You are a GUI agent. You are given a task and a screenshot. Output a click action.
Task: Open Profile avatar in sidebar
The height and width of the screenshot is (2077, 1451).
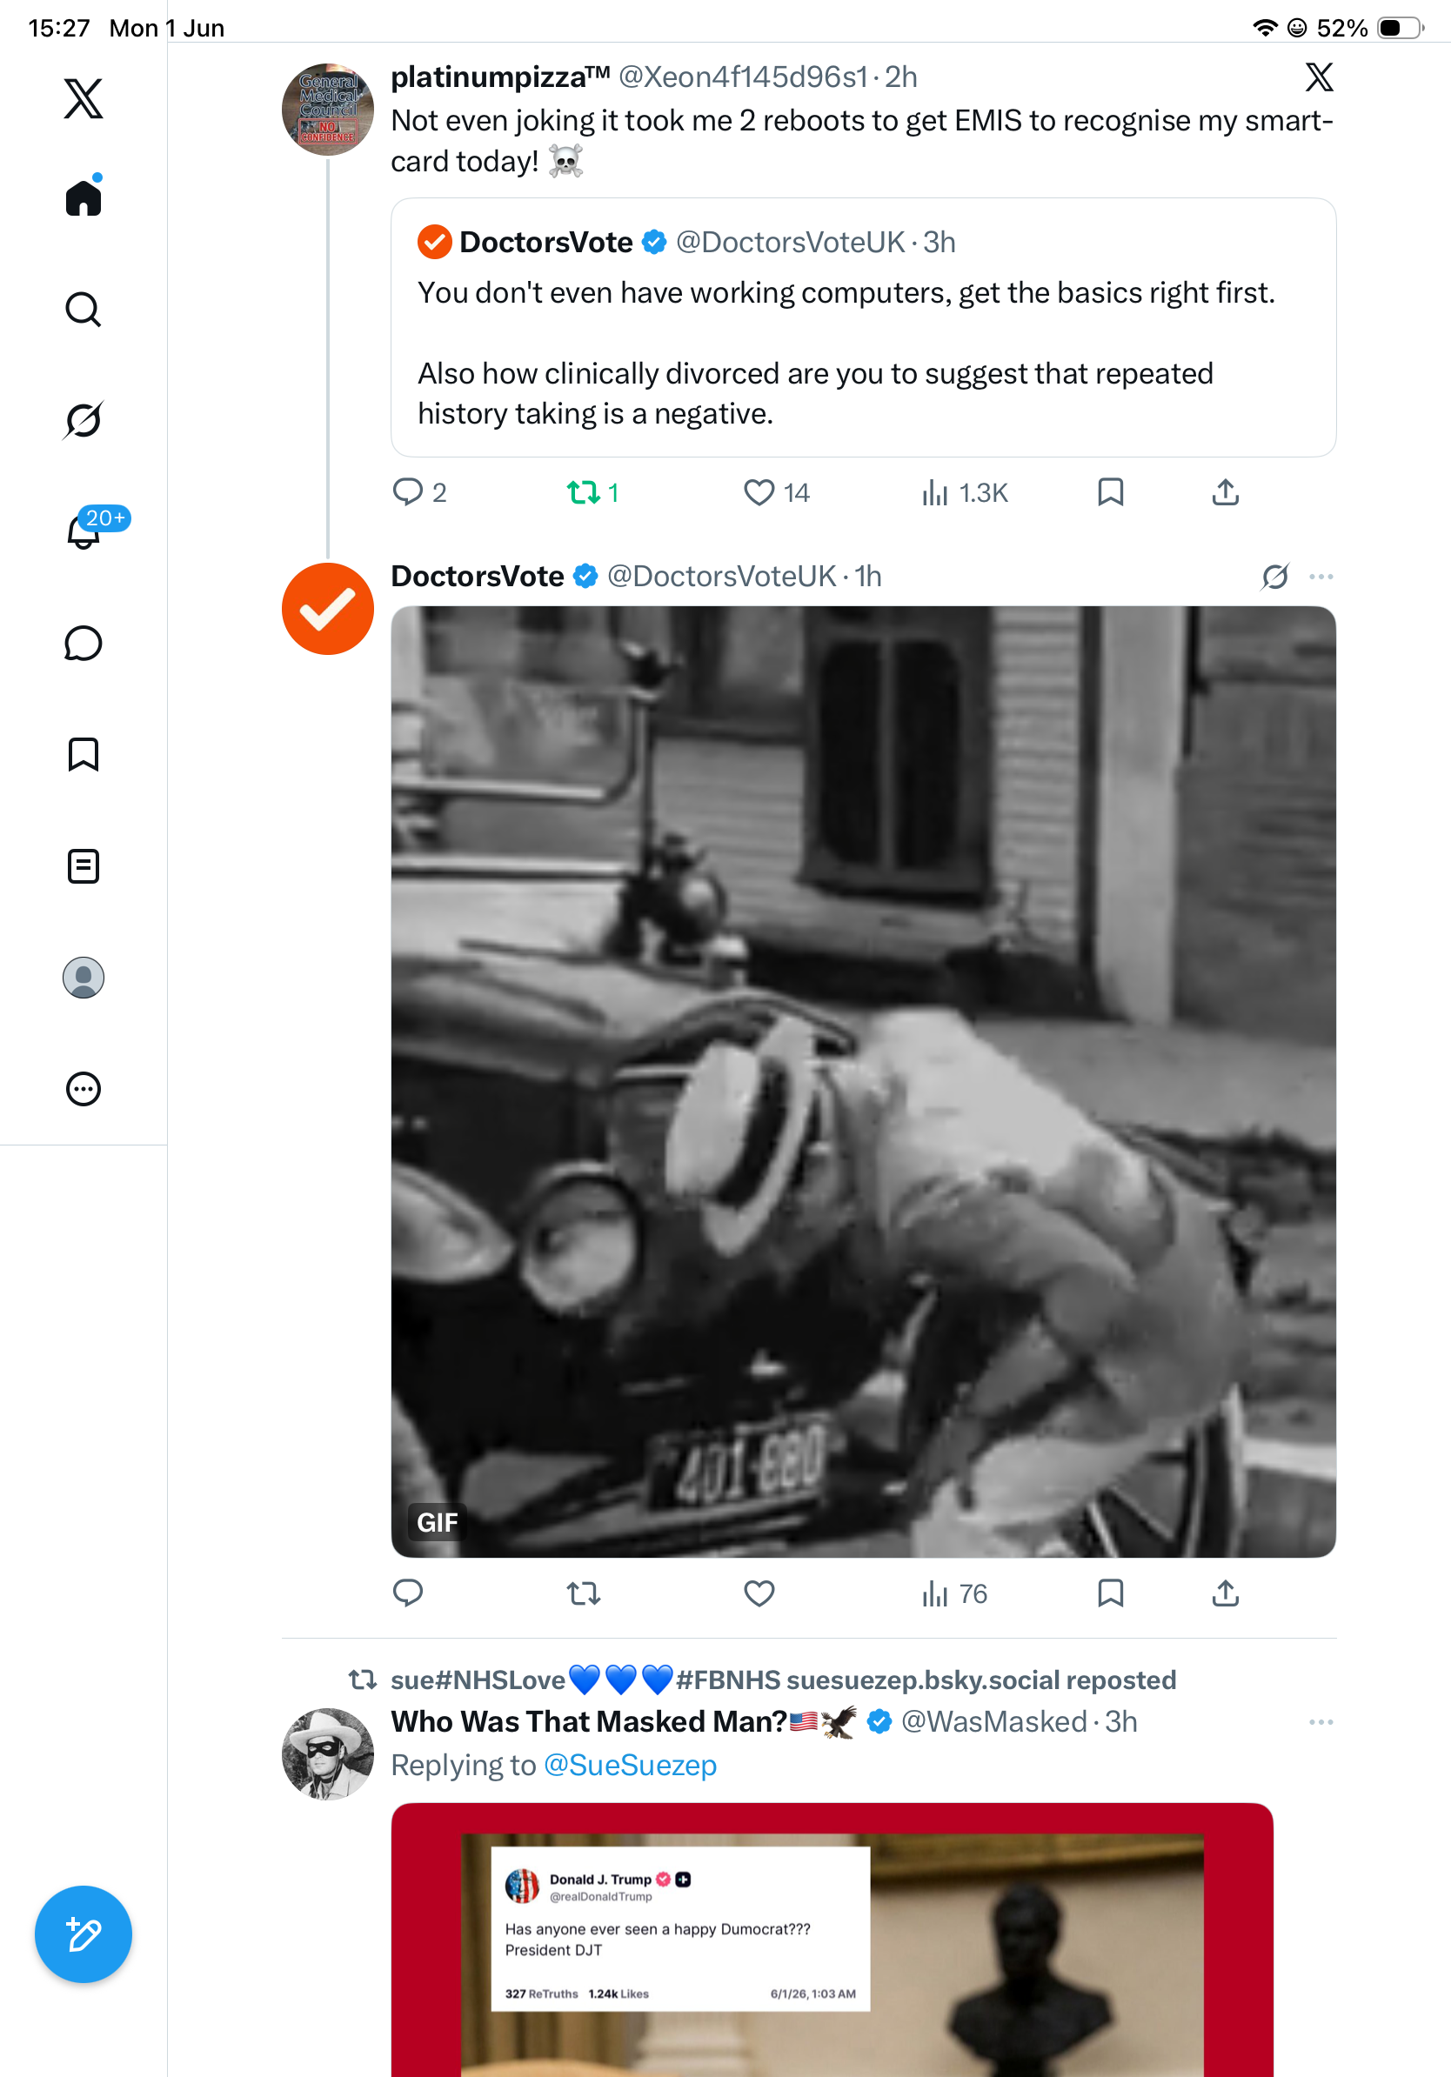point(84,977)
